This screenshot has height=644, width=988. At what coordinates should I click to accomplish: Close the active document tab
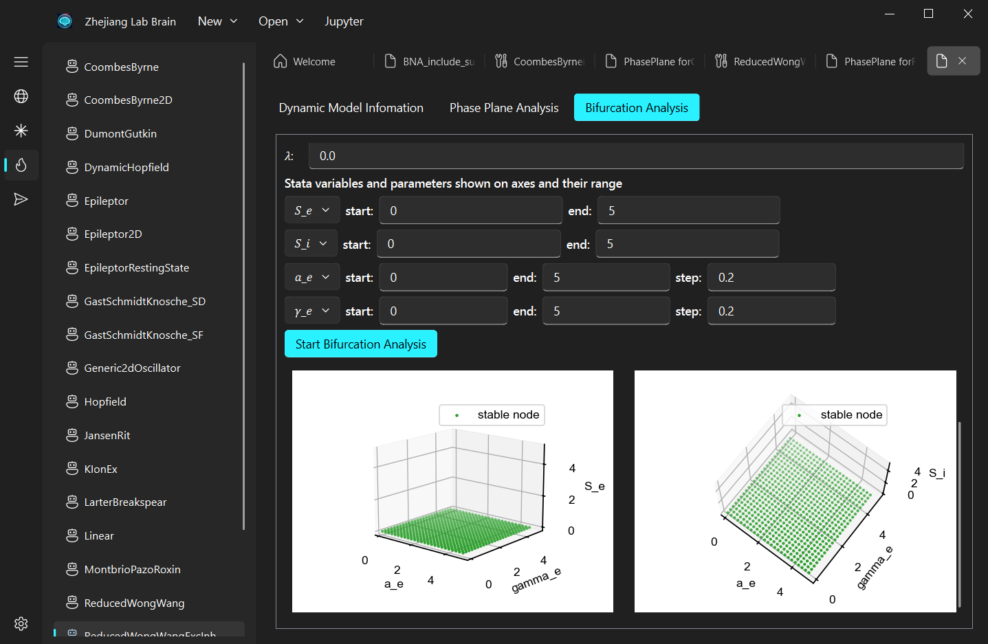click(x=963, y=61)
